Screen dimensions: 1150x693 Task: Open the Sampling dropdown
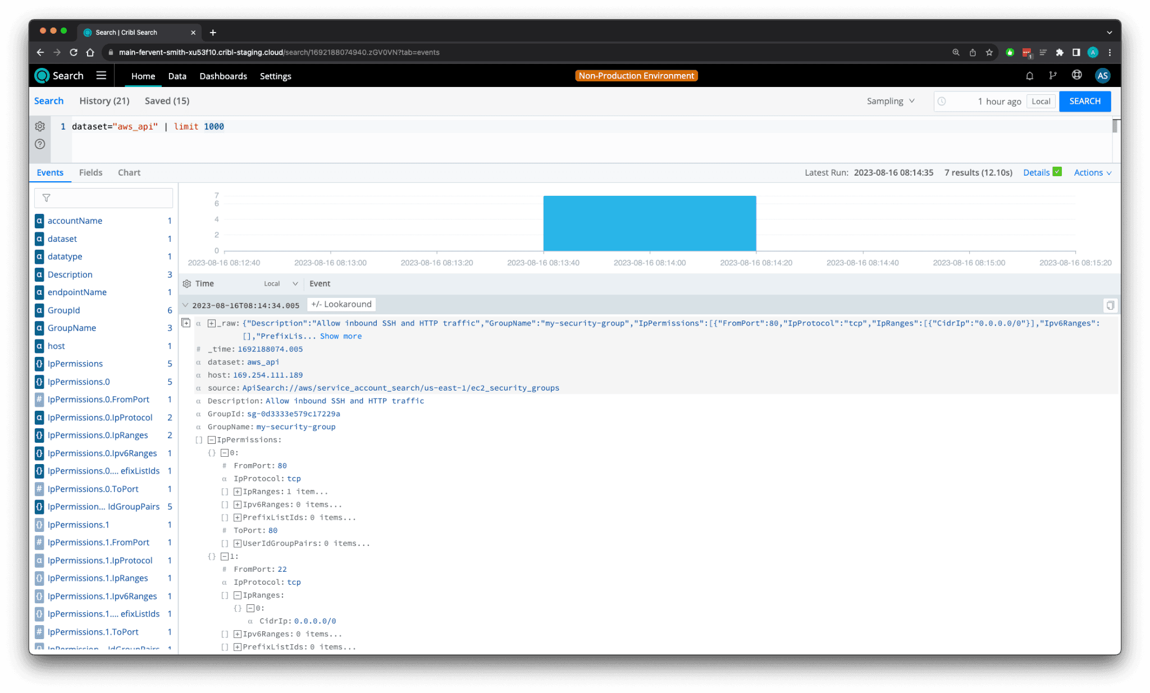(x=891, y=101)
